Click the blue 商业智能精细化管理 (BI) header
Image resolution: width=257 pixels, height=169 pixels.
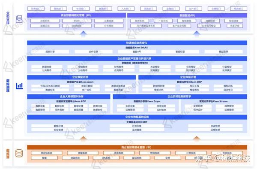coord(76,15)
